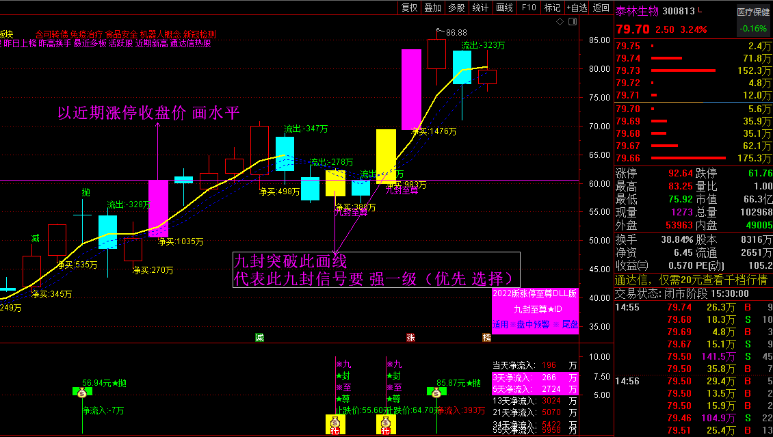Image resolution: width=773 pixels, height=437 pixels.
Task: Open the 多股 multi-stock layout options
Action: point(456,8)
